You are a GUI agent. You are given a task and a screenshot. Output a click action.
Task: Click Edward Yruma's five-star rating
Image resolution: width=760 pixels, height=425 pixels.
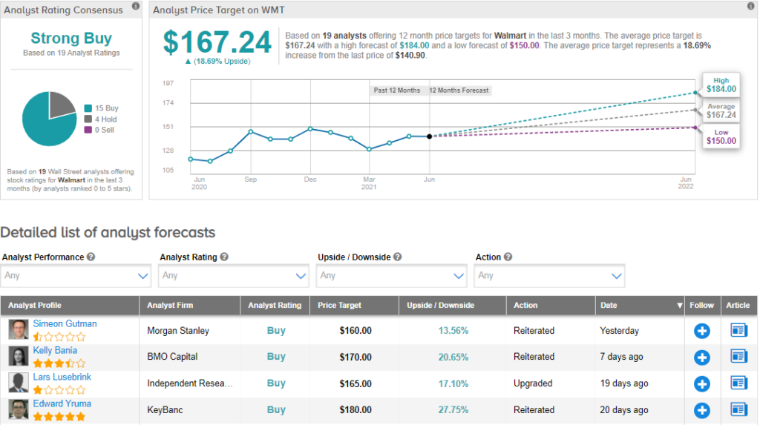pos(59,416)
